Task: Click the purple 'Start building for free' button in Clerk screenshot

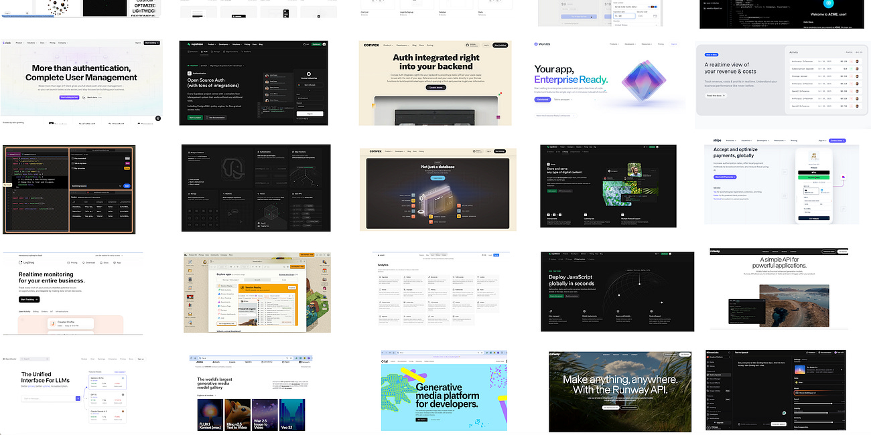Action: point(69,97)
